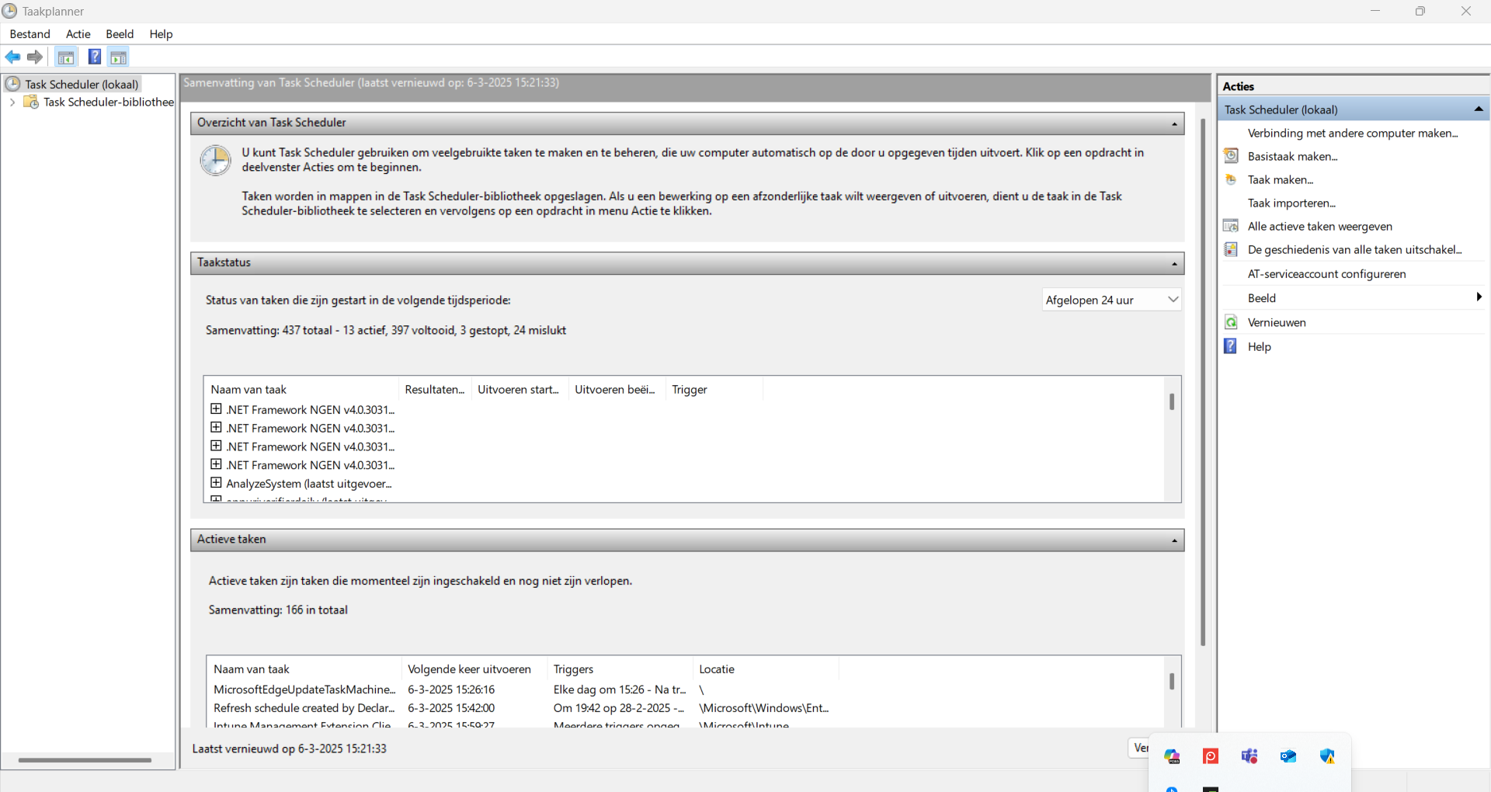Open Outlook from the system tray popup
This screenshot has height=792, width=1491.
(x=1288, y=756)
